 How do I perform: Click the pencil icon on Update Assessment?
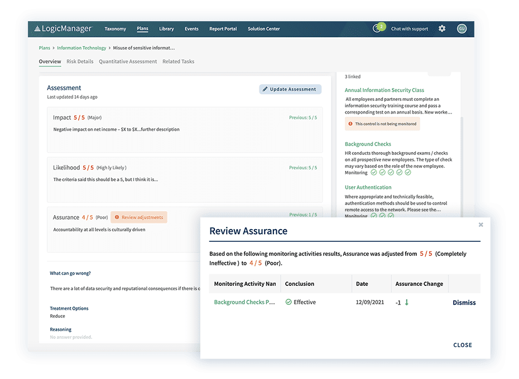[265, 89]
